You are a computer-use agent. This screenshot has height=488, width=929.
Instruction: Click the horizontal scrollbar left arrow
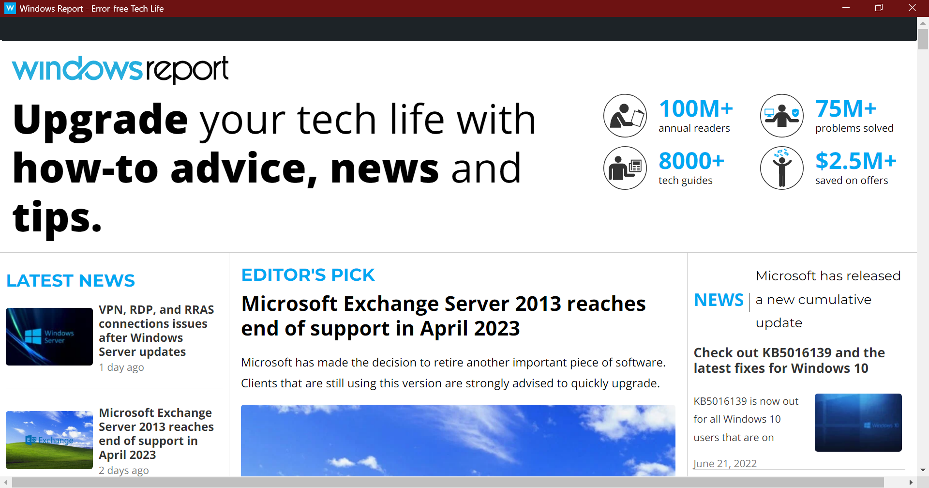pos(5,483)
